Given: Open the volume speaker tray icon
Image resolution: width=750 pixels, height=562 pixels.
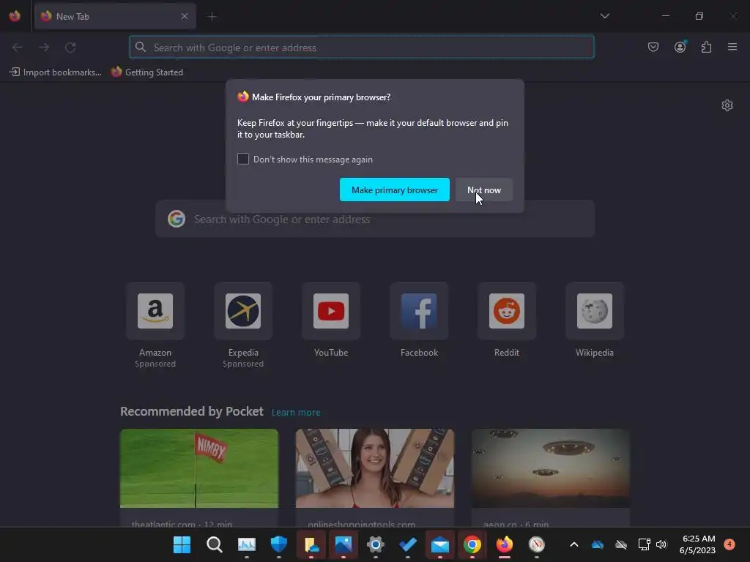Looking at the screenshot, I should (x=661, y=544).
